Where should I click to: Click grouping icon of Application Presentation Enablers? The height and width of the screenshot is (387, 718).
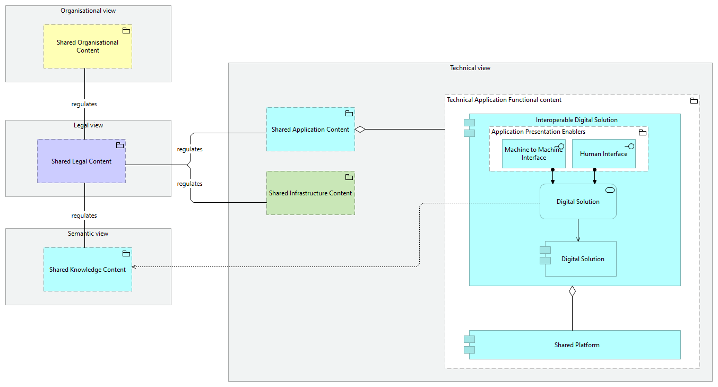[x=642, y=132]
